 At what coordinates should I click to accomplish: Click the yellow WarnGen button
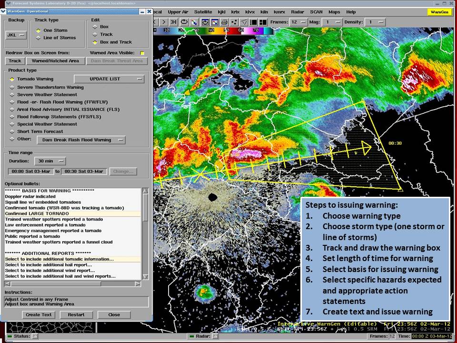coord(439,12)
